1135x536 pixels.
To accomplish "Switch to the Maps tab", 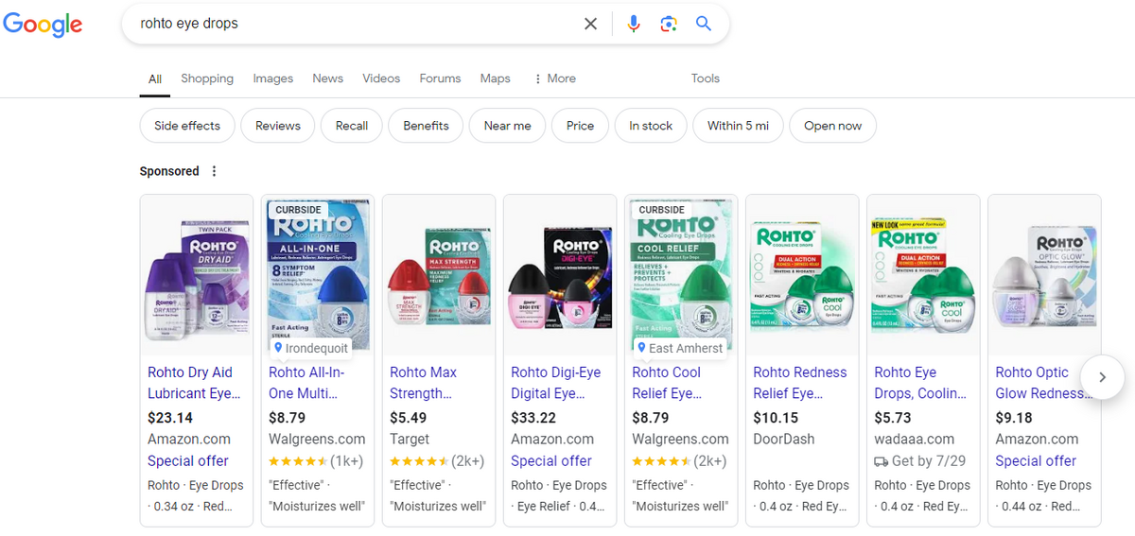I will tap(495, 78).
